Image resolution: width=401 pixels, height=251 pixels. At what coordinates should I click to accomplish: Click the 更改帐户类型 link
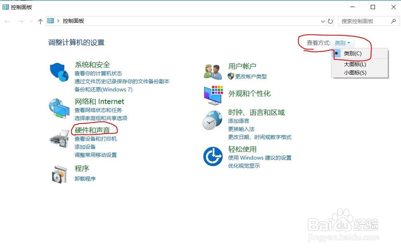tap(251, 76)
